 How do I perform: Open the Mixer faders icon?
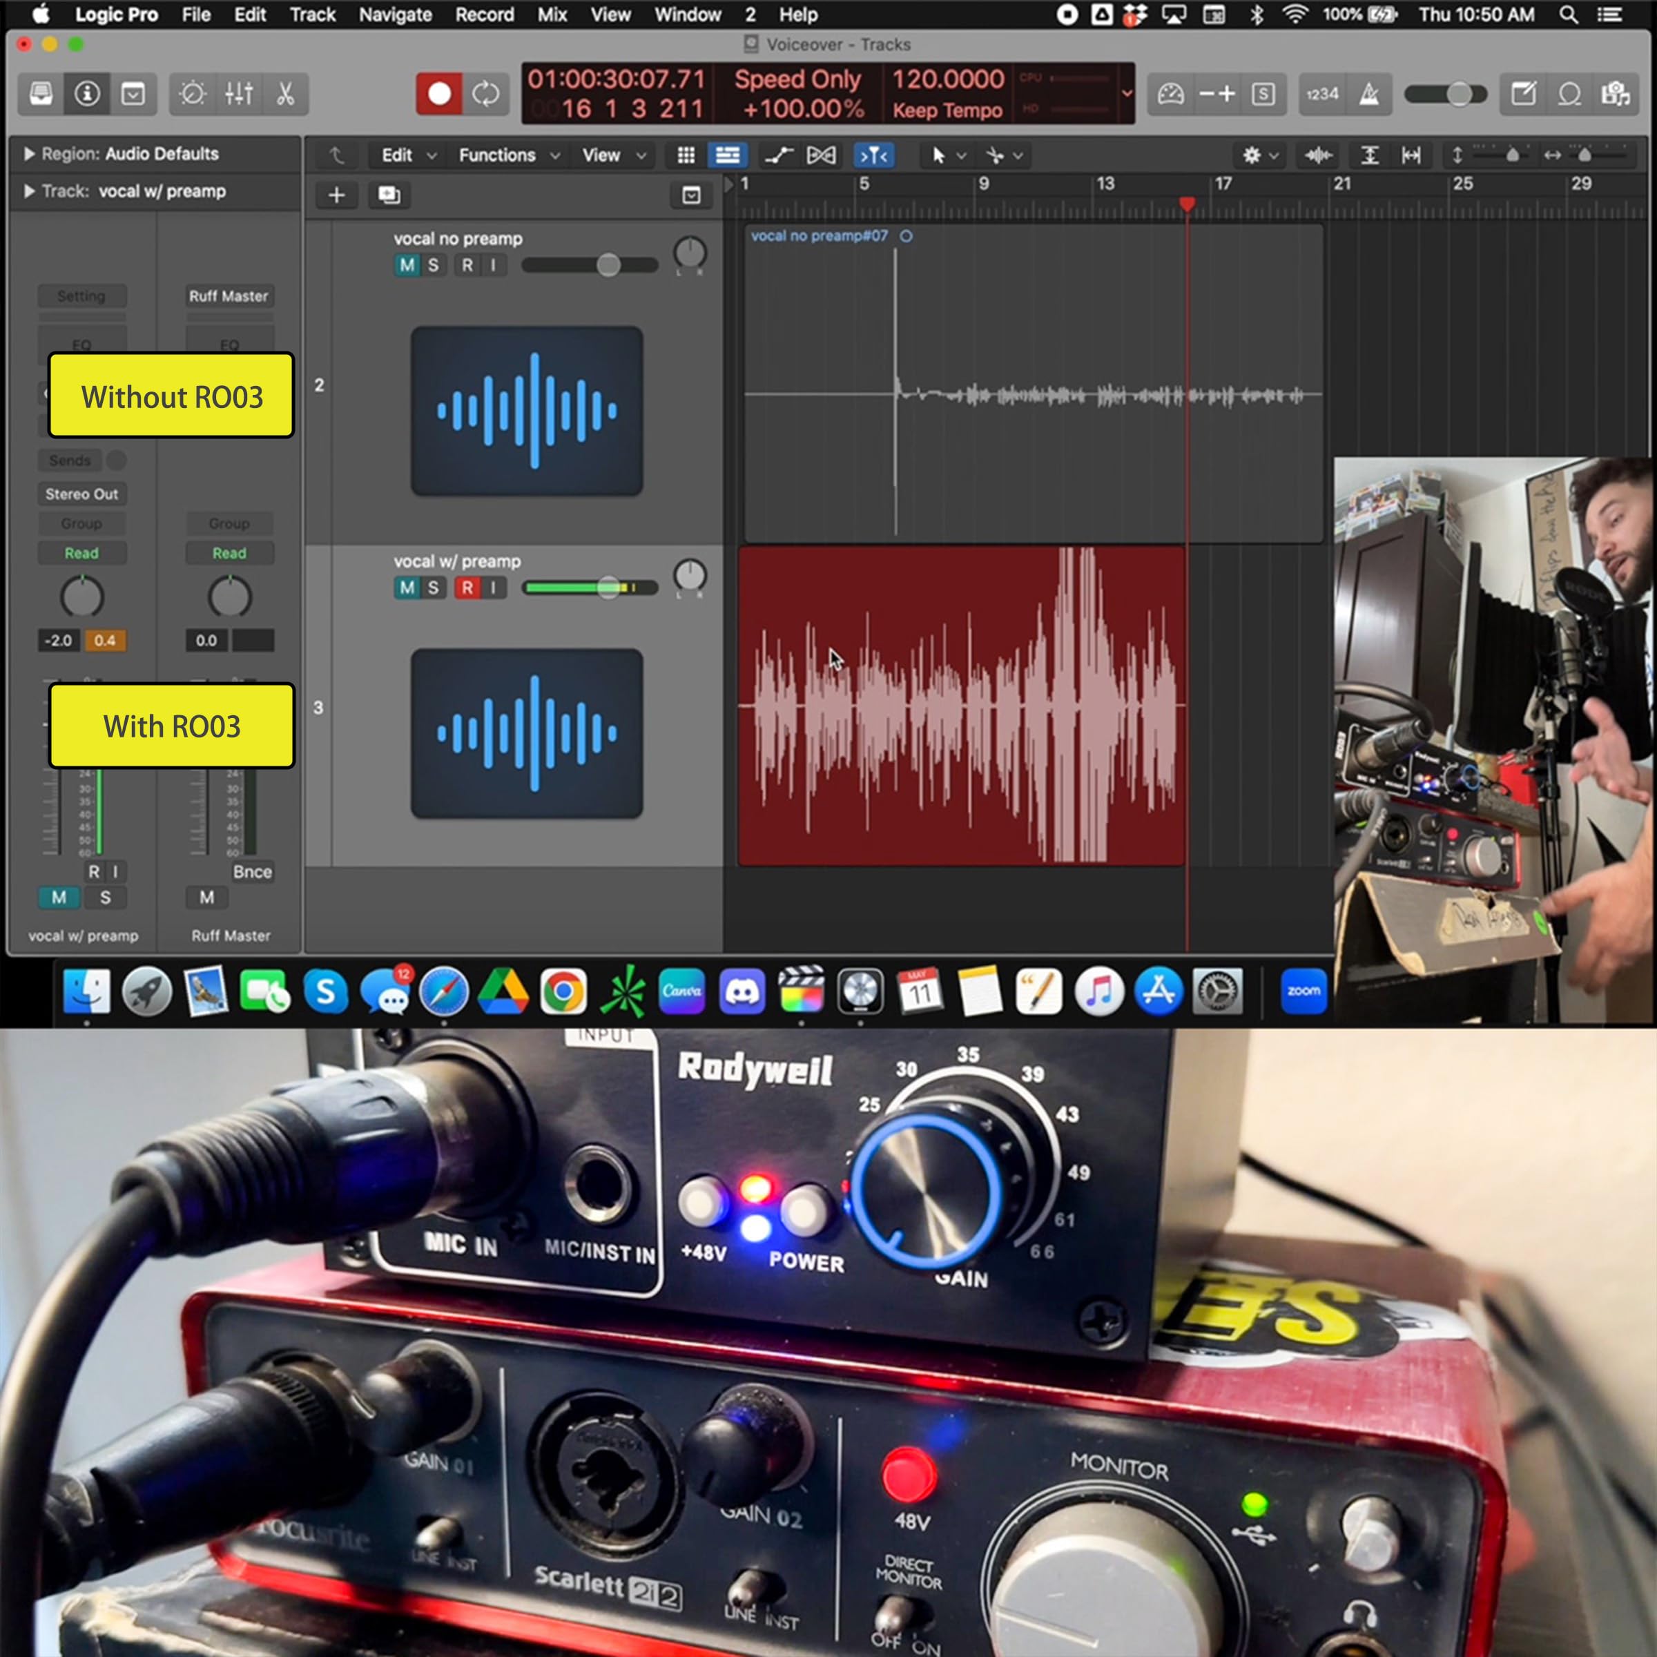pyautogui.click(x=238, y=93)
